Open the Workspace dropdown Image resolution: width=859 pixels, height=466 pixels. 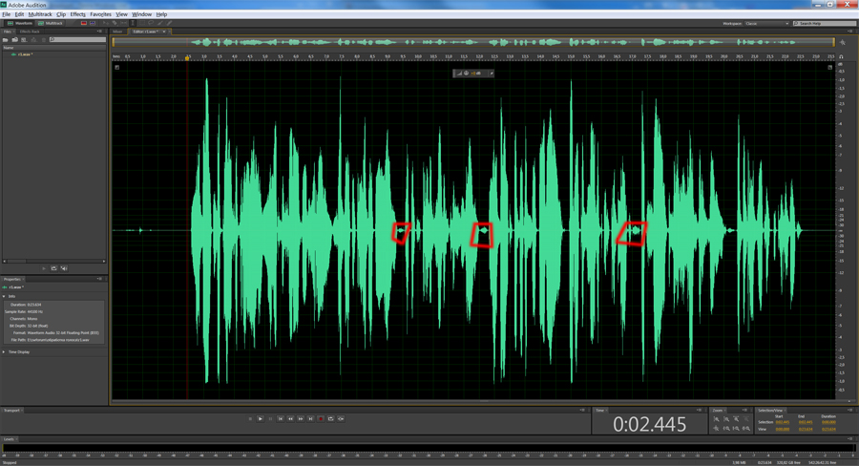(766, 23)
